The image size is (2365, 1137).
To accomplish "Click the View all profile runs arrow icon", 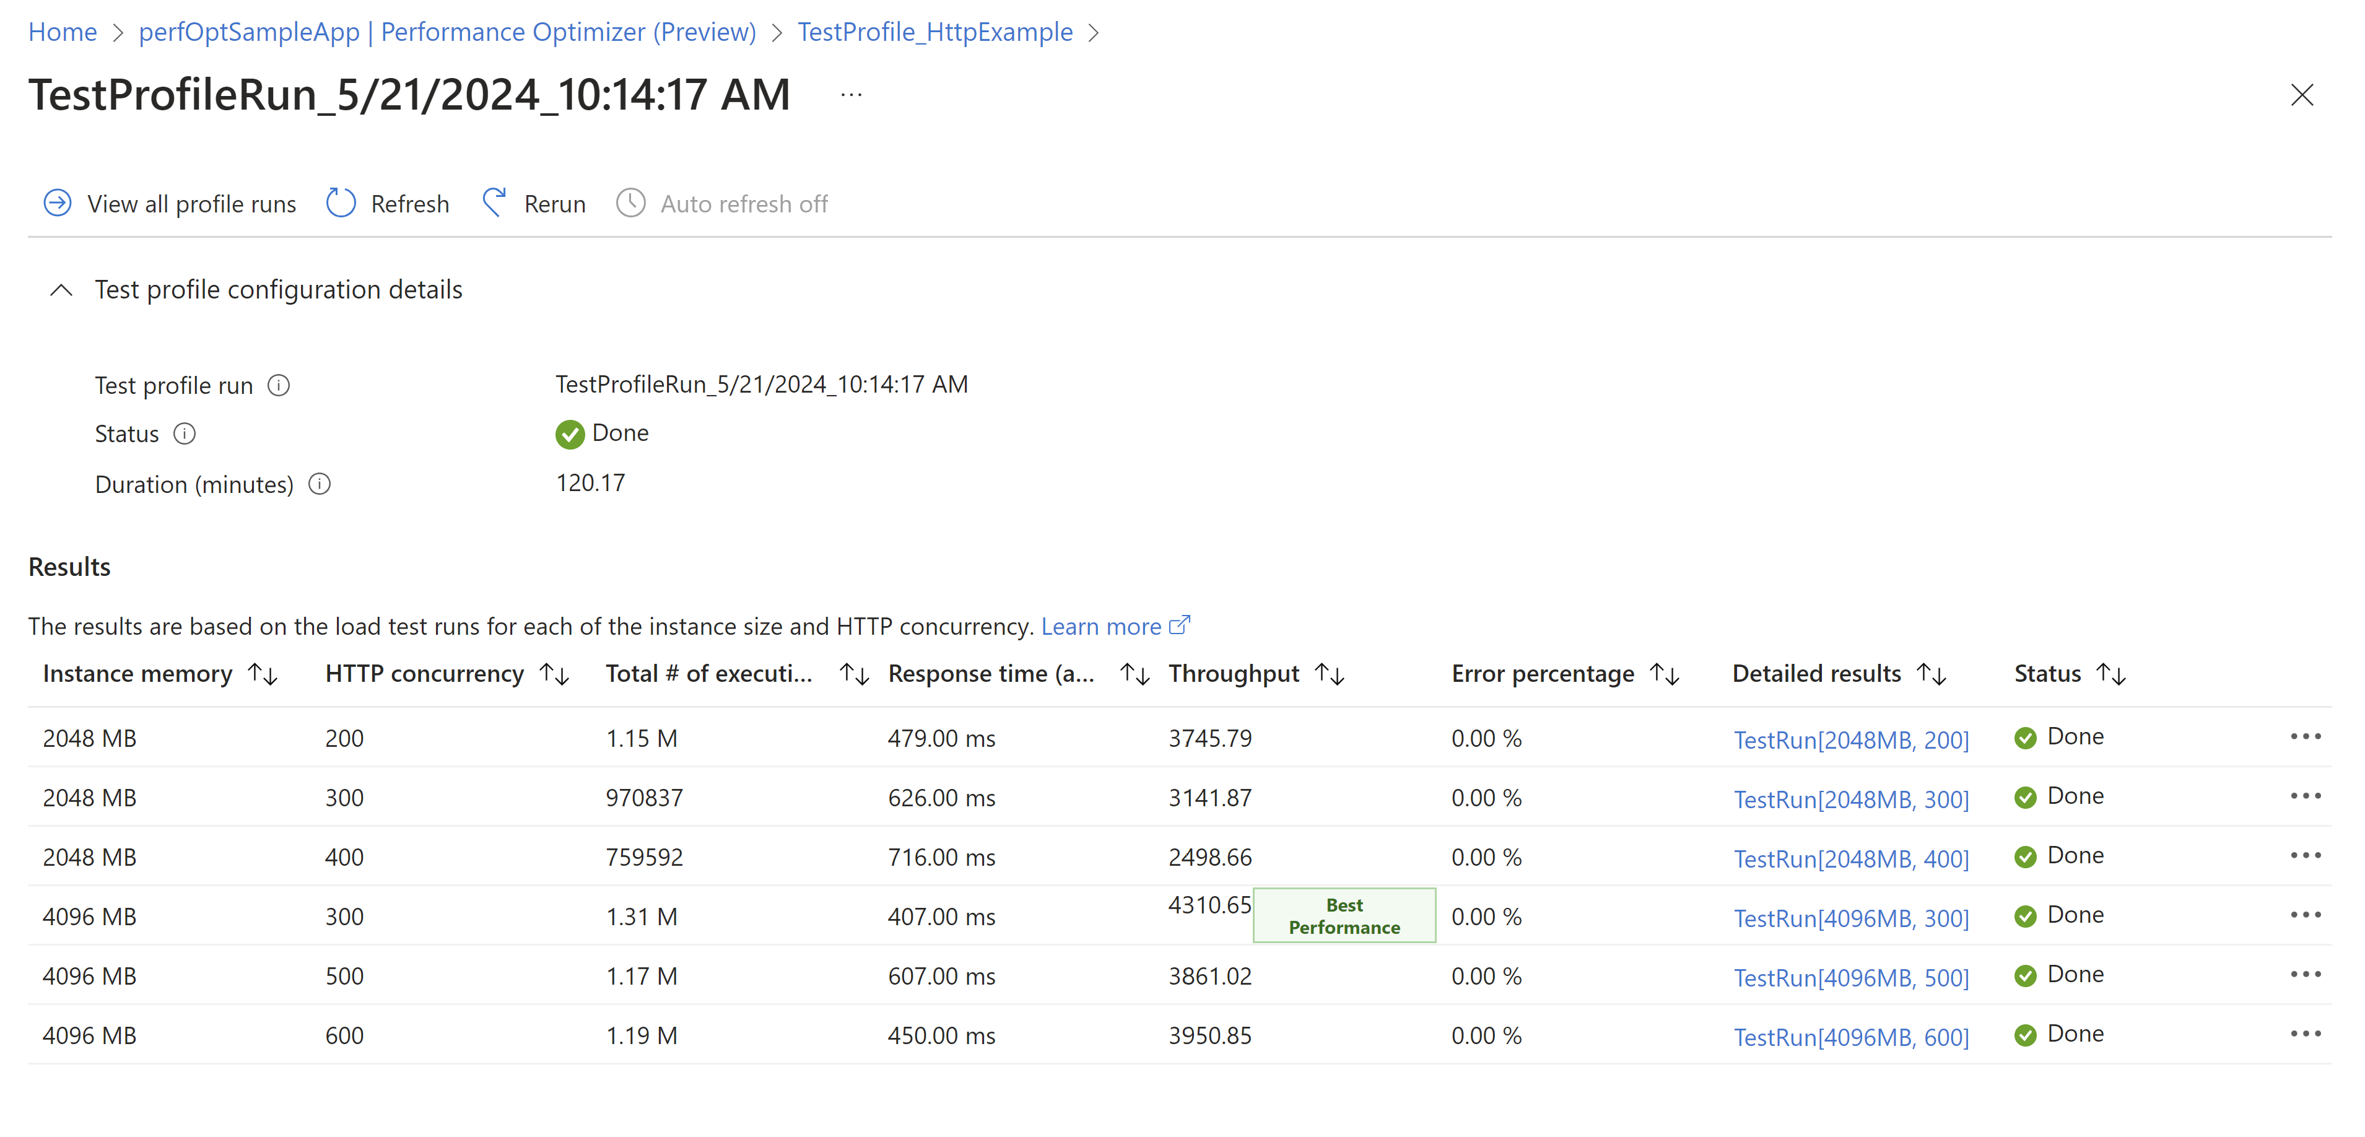I will (57, 203).
